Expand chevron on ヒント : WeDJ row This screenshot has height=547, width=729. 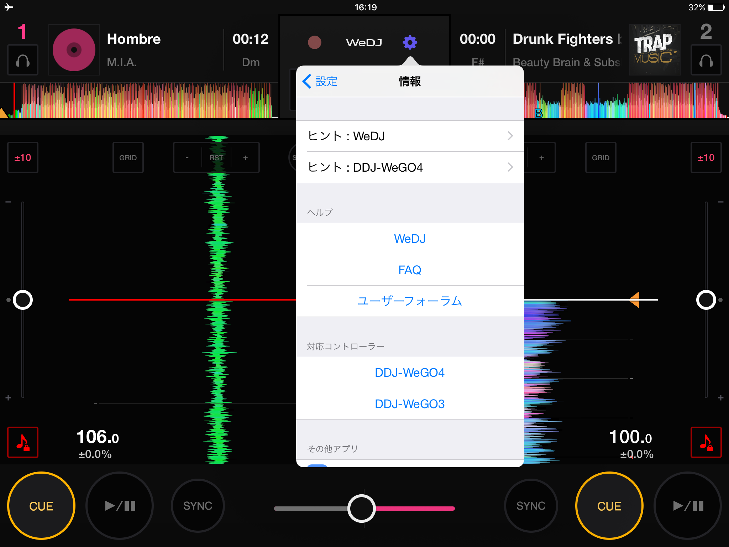coord(510,136)
